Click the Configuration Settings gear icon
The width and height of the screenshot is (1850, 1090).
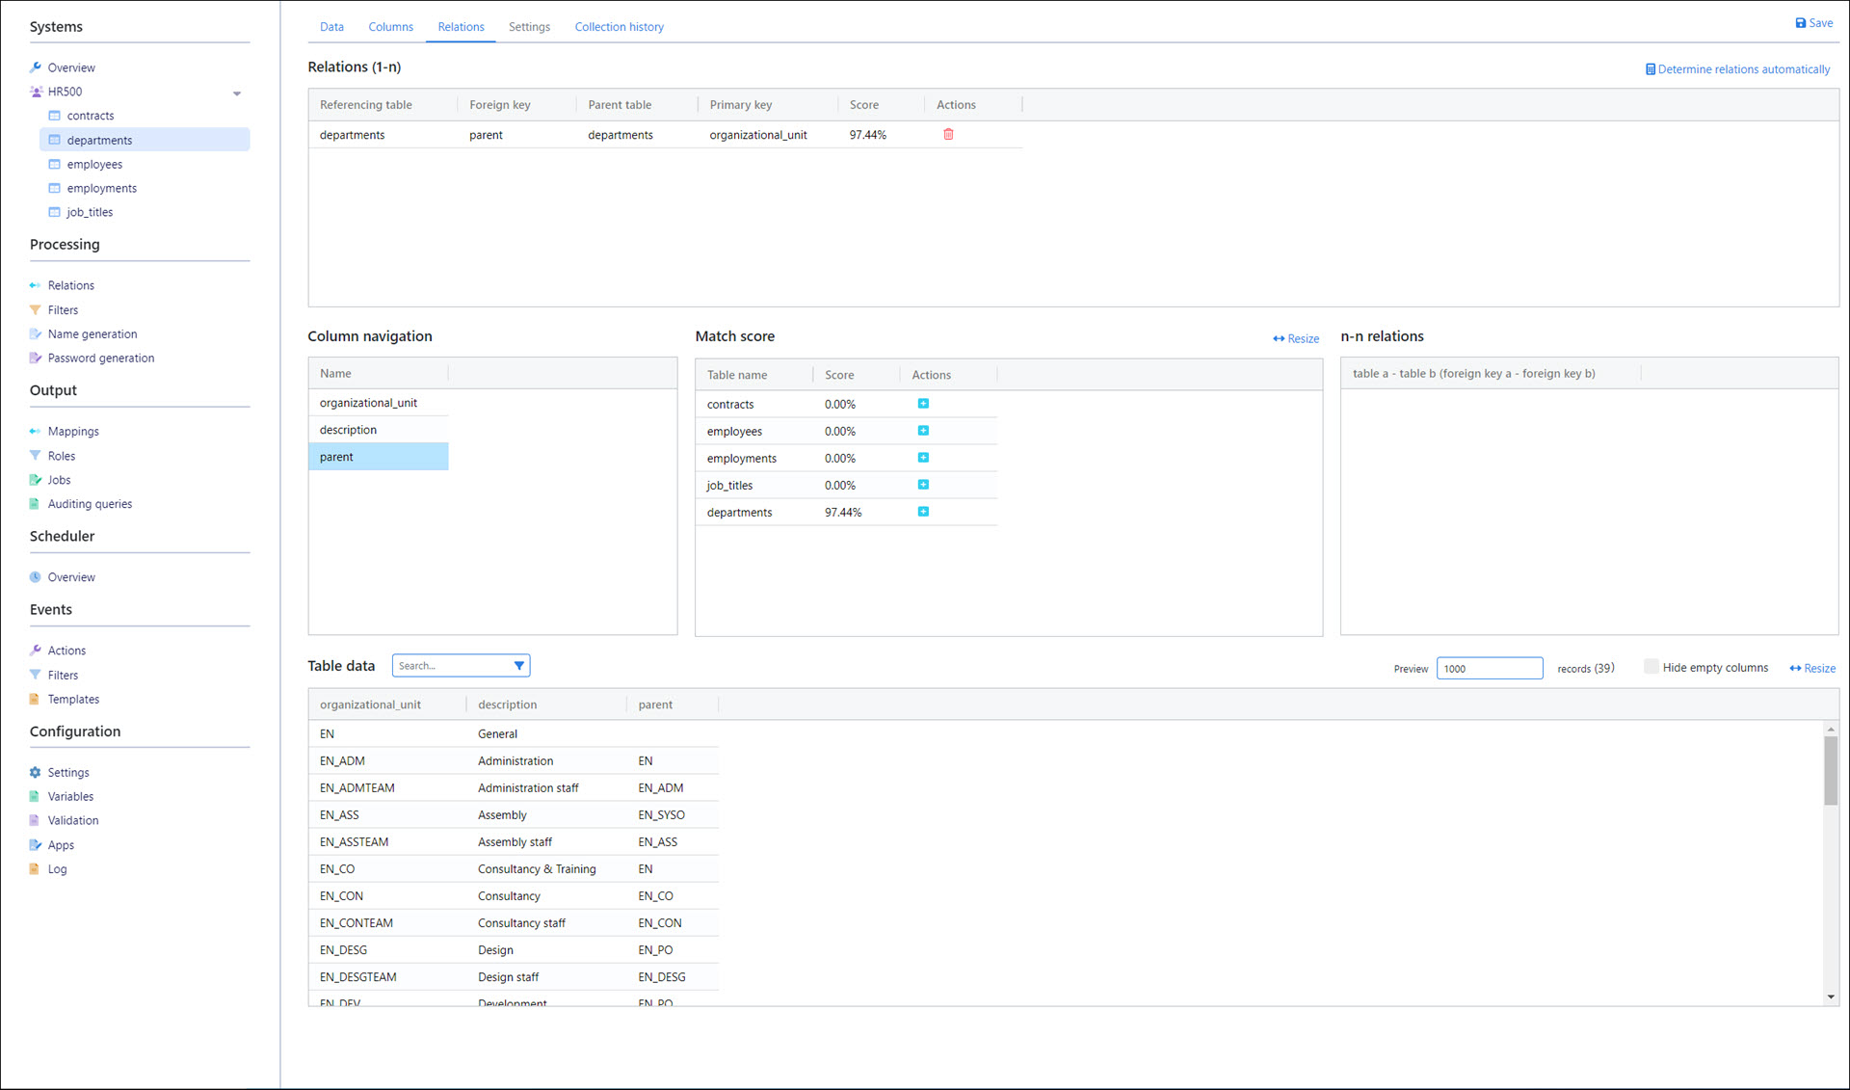(36, 772)
